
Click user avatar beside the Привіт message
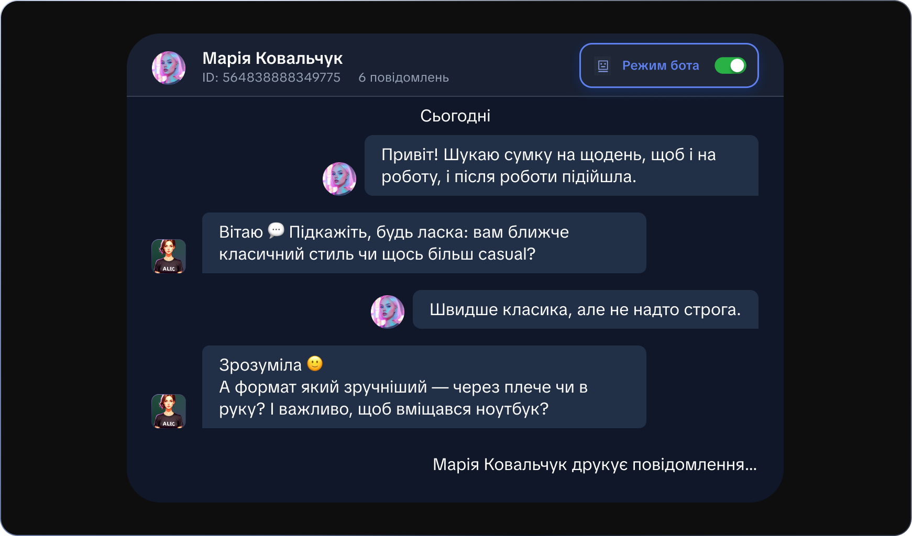tap(339, 178)
